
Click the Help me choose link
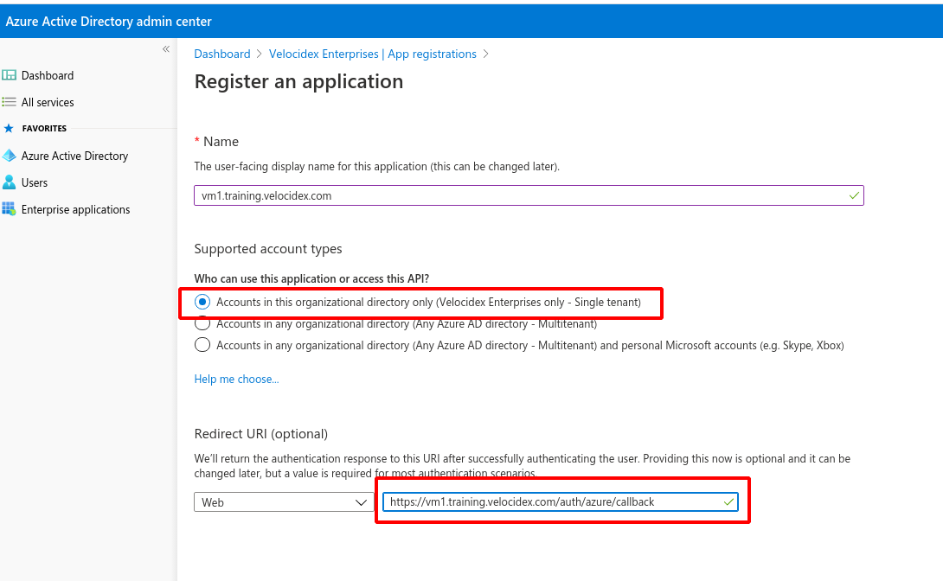tap(236, 379)
